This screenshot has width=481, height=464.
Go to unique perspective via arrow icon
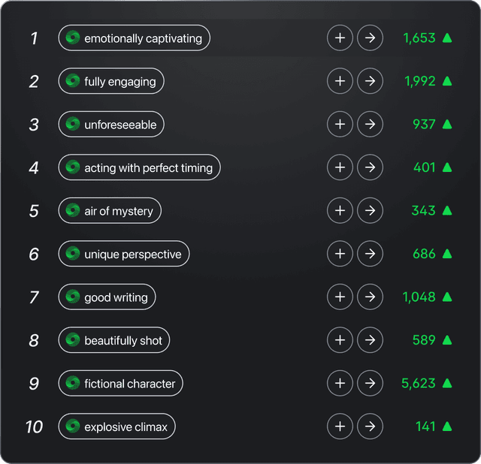point(370,254)
